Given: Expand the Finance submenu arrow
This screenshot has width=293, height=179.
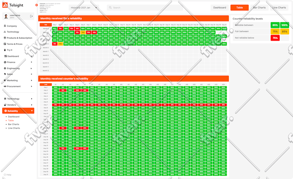Looking at the screenshot, I should (31, 62).
